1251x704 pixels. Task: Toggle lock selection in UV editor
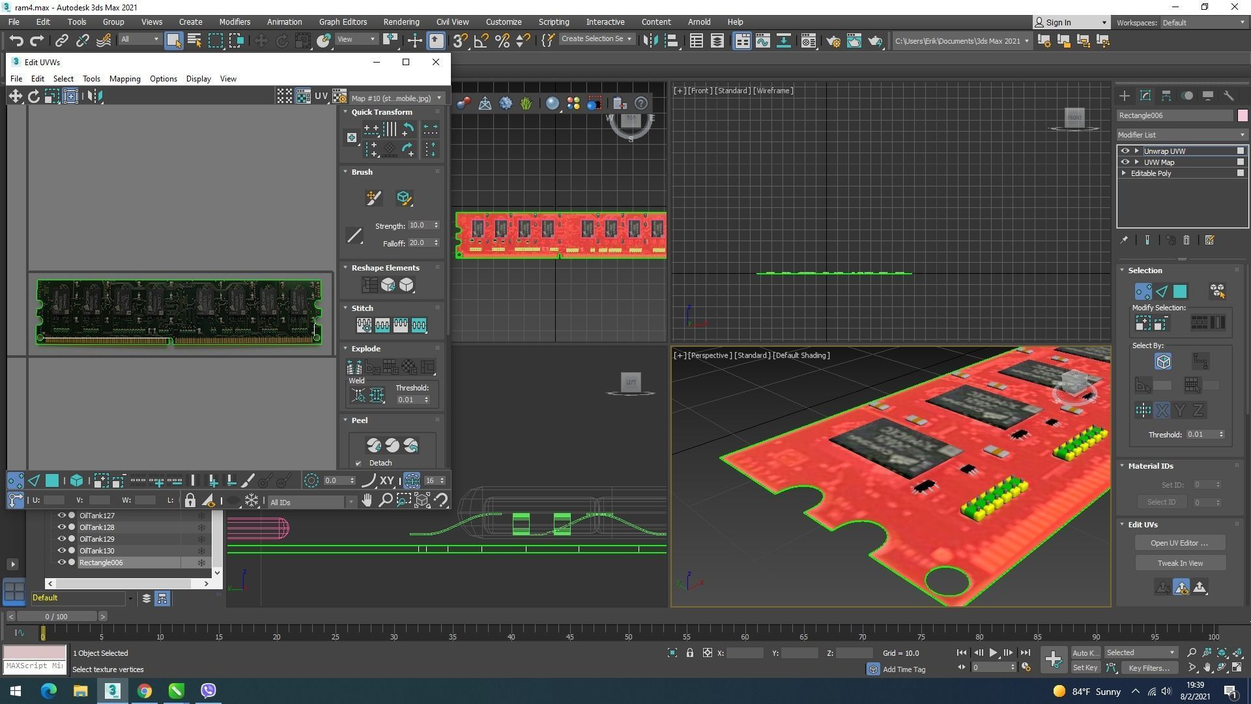click(190, 501)
